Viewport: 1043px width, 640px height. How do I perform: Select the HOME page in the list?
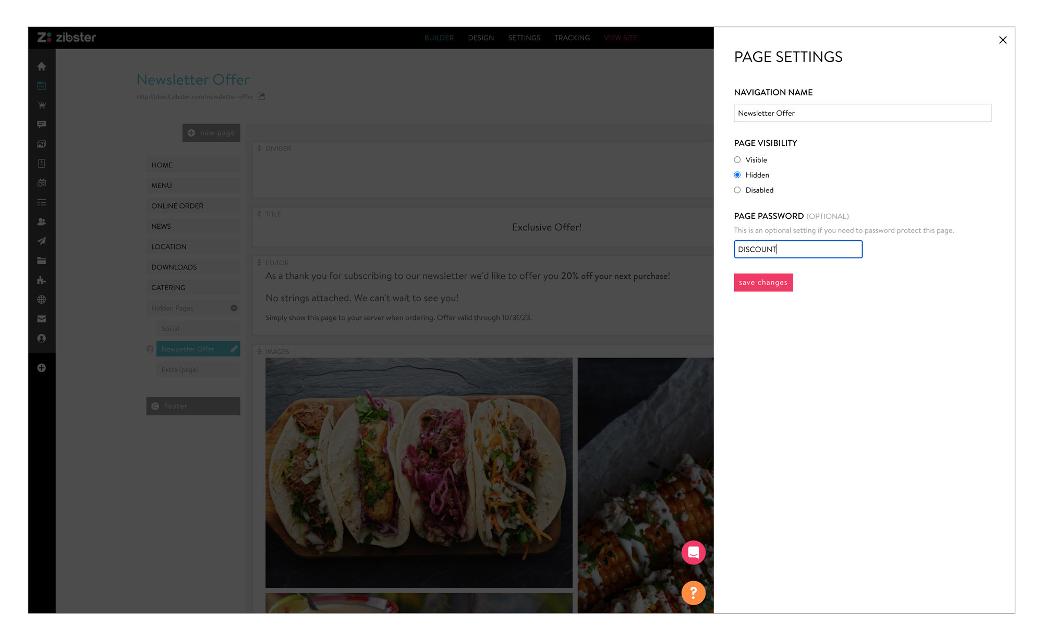tap(193, 165)
